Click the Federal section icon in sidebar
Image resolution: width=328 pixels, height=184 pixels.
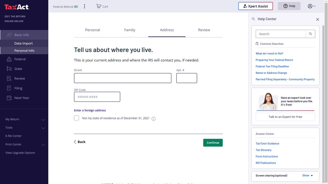click(x=9, y=59)
